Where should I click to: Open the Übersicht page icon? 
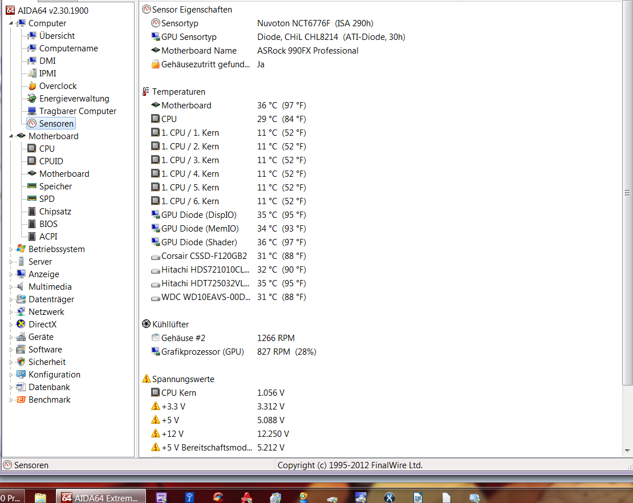tap(32, 35)
